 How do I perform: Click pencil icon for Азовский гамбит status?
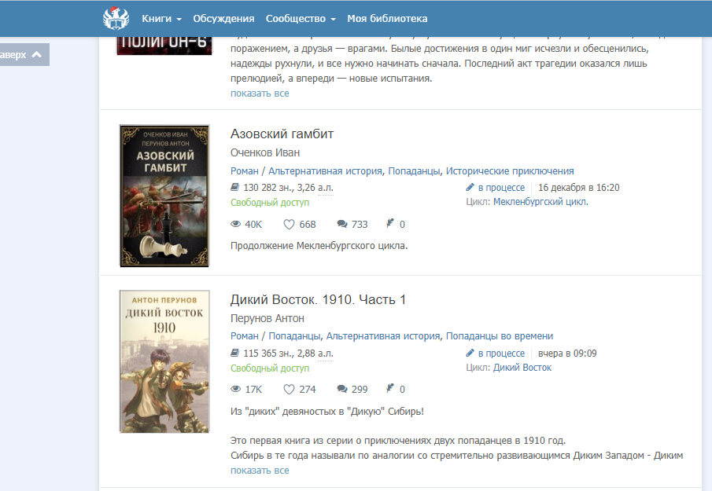tap(470, 187)
